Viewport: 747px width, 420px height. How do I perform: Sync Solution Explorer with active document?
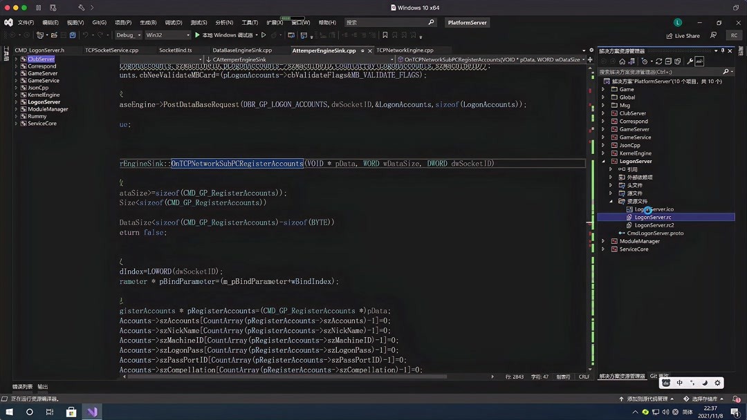click(x=631, y=61)
